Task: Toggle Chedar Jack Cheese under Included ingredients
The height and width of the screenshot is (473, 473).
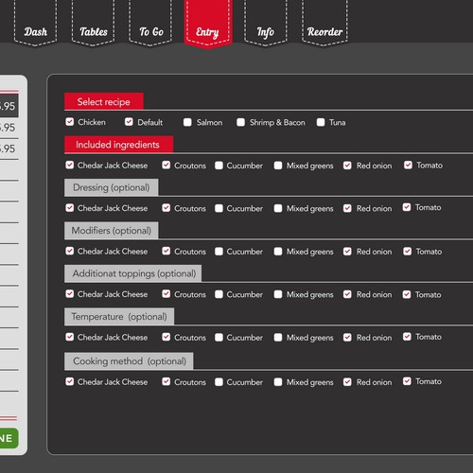Action: tap(70, 165)
